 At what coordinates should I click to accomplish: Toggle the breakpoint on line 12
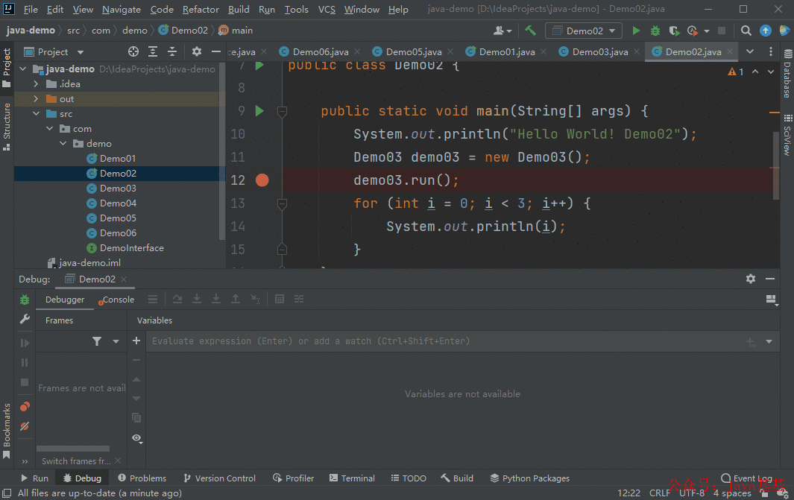262,180
